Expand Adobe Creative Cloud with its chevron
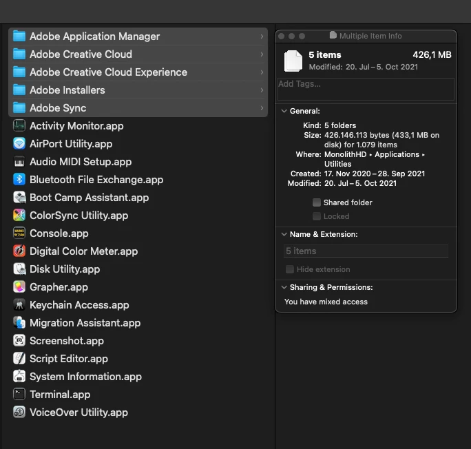Screen dimensions: 471x449 [x=262, y=54]
